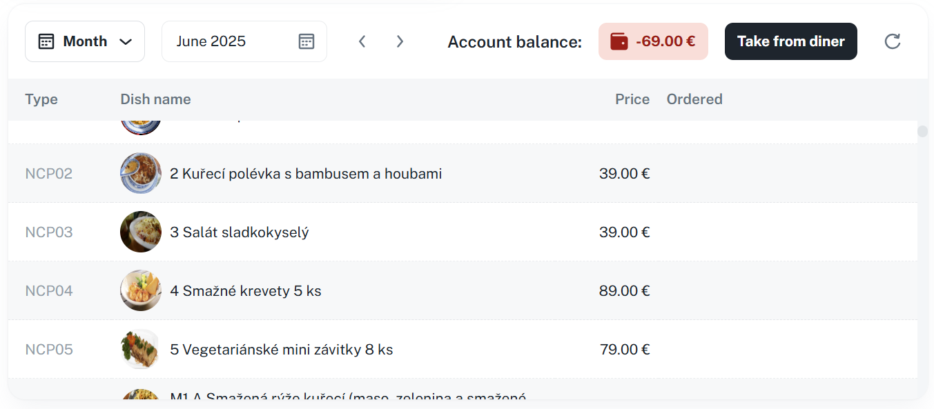Sort by Type column header
The width and height of the screenshot is (934, 409).
pyautogui.click(x=41, y=99)
